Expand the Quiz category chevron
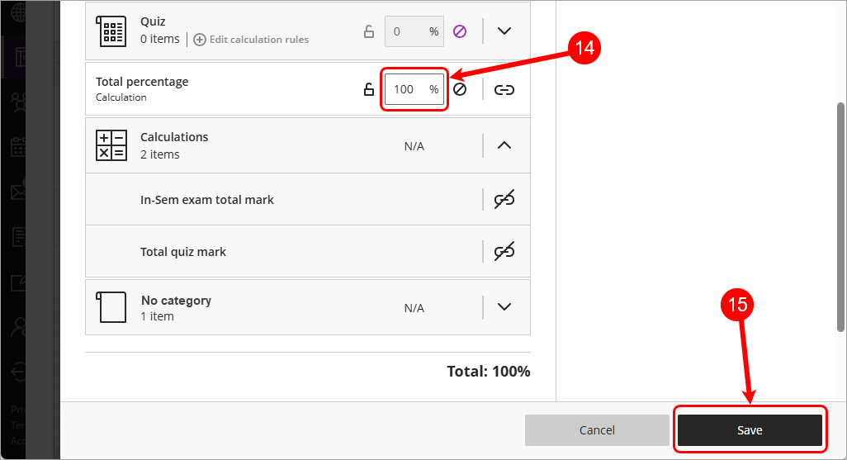 pos(504,31)
